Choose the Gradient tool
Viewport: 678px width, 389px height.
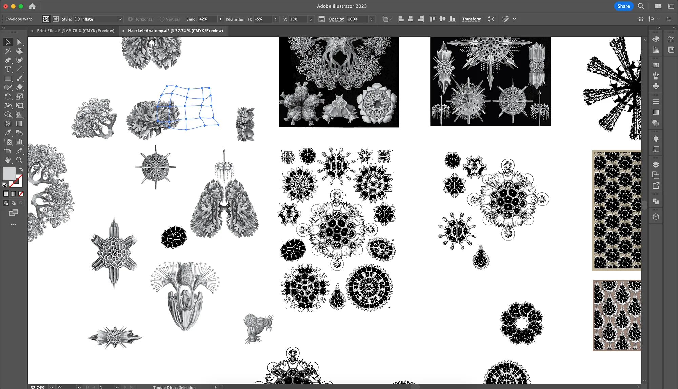click(x=19, y=124)
